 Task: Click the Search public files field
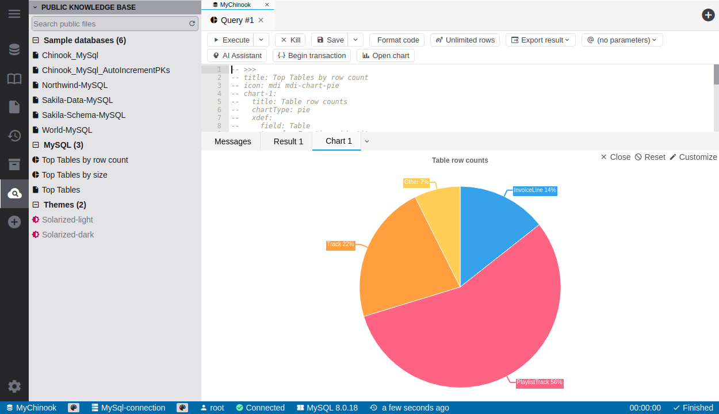[109, 24]
